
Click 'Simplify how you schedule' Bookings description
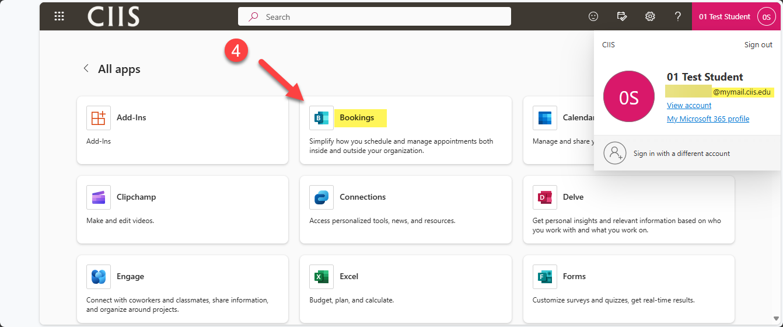401,146
